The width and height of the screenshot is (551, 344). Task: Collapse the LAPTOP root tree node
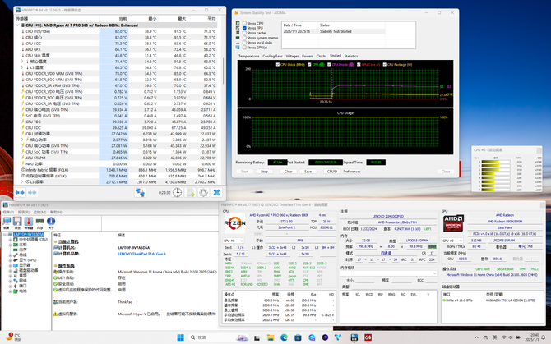tap(5, 234)
